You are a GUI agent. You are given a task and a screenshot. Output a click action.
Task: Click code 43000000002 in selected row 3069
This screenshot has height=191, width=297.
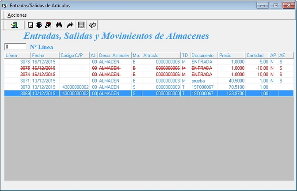pyautogui.click(x=74, y=94)
